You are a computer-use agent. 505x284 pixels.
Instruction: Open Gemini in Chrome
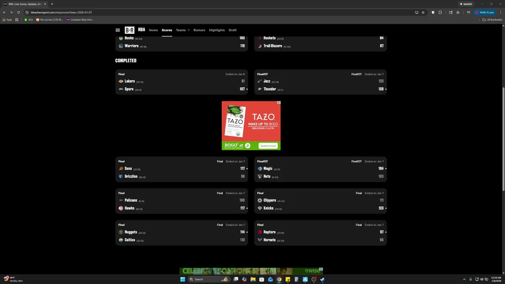tap(466, 4)
